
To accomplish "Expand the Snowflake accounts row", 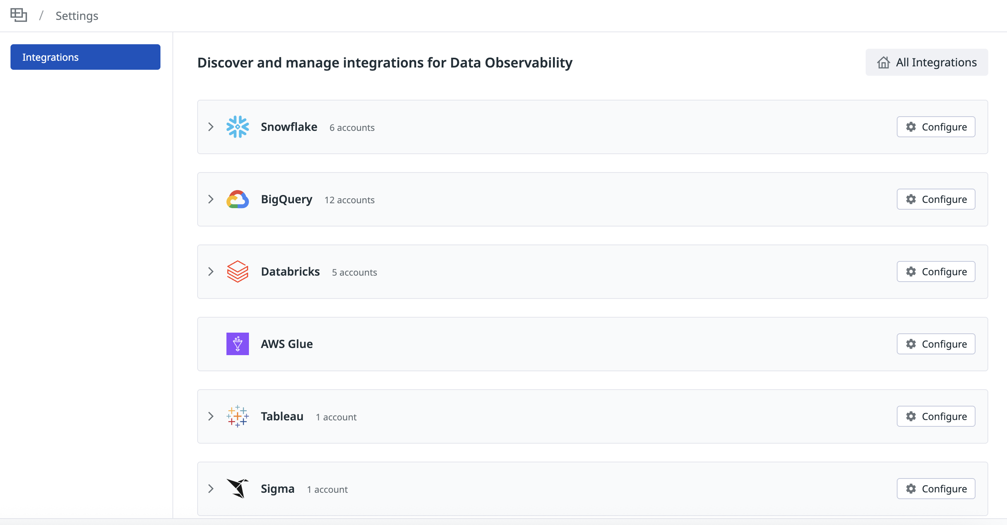I will coord(211,127).
